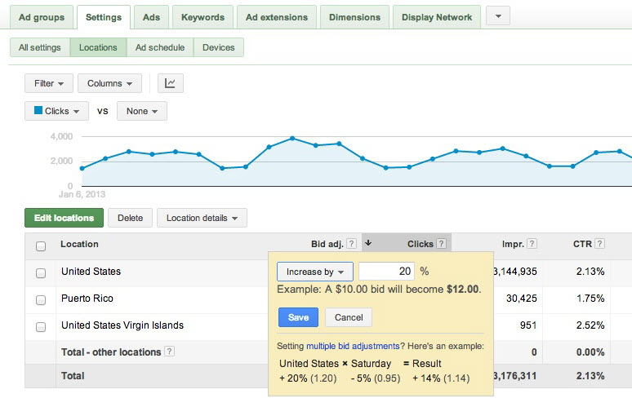This screenshot has height=407, width=632.
Task: Open the more tabs arrow button
Action: click(x=498, y=16)
